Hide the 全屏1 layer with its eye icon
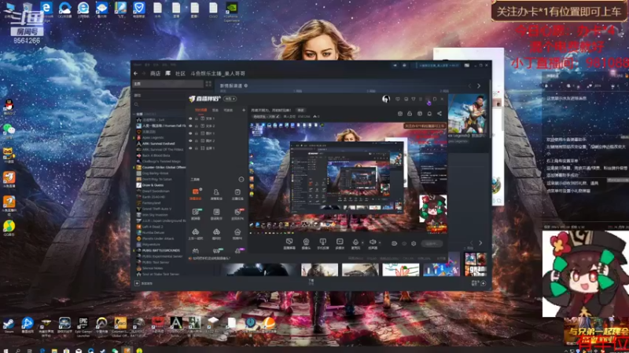Screen dimensions: 629x353 (190, 148)
